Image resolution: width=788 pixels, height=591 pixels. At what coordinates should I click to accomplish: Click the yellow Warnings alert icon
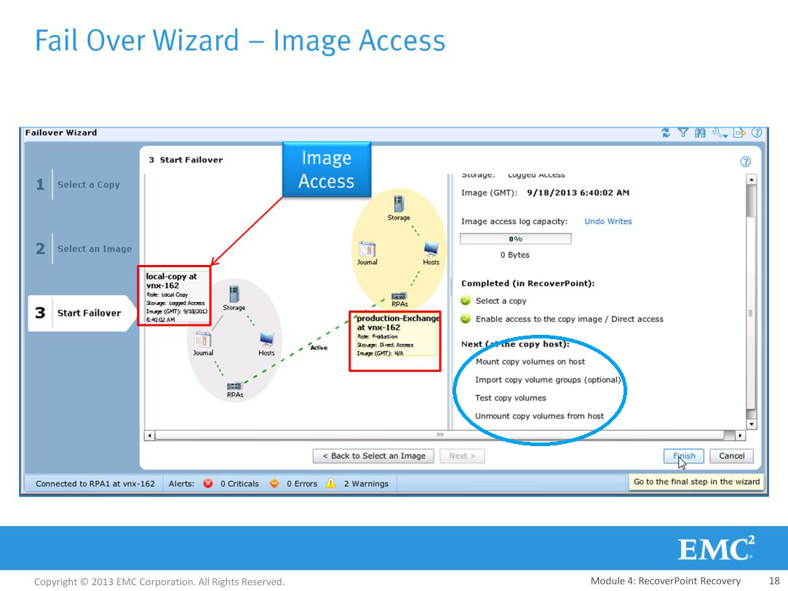tap(330, 483)
